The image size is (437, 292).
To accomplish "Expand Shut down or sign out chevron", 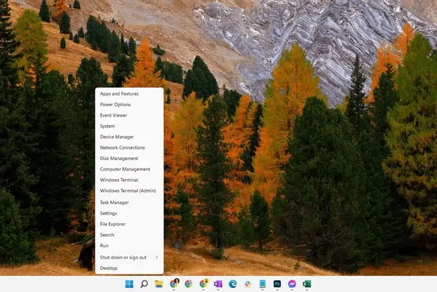I will pyautogui.click(x=157, y=257).
